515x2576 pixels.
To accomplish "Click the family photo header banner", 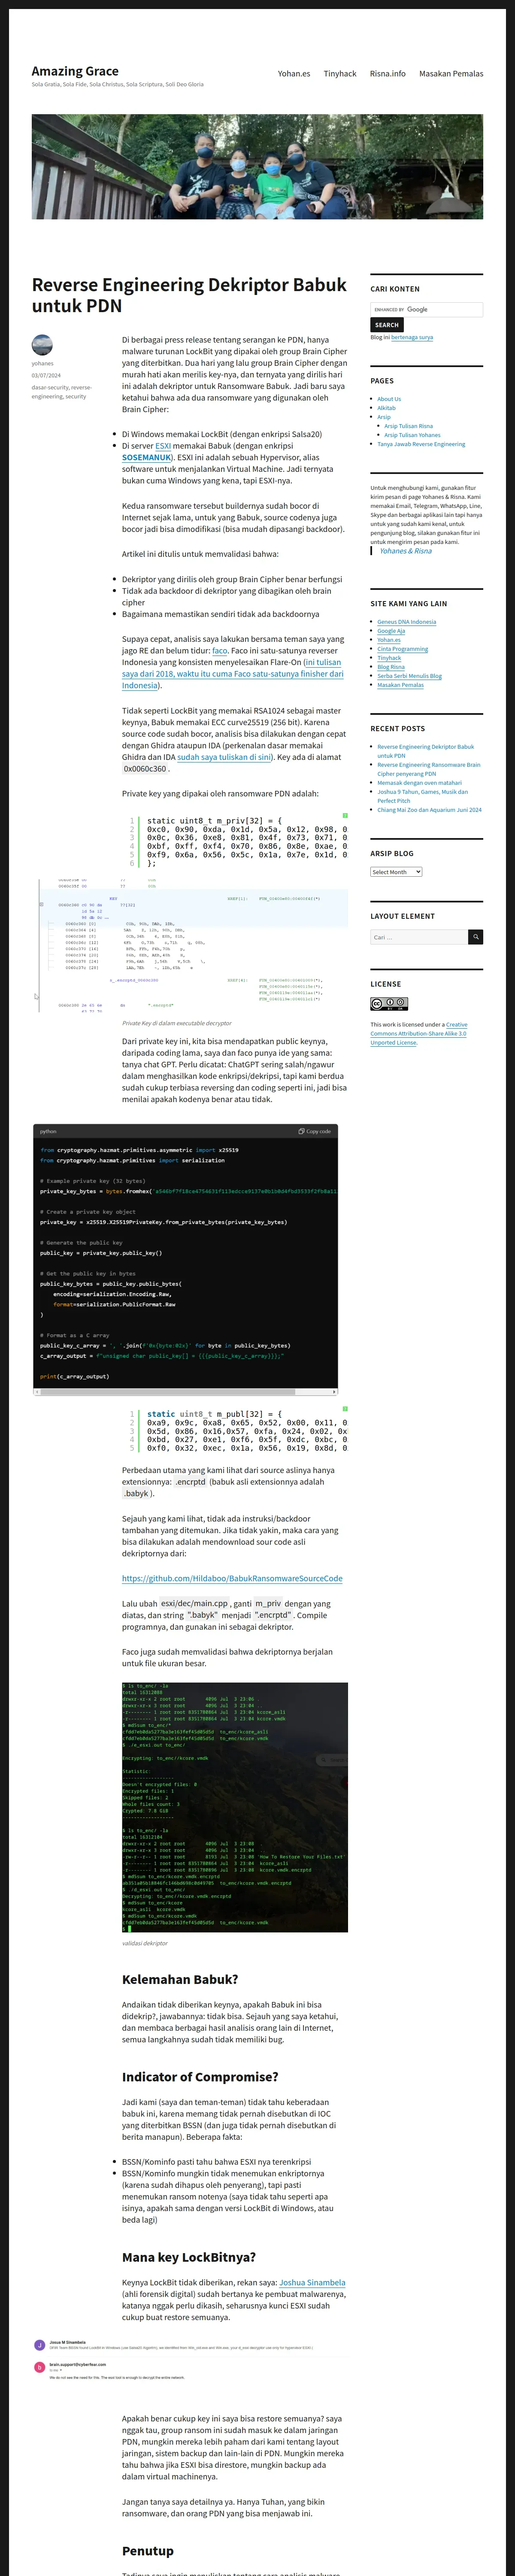I will (257, 166).
